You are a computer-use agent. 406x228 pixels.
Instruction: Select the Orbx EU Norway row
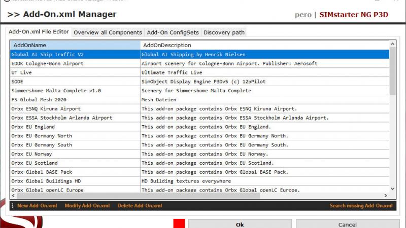[x=199, y=154]
